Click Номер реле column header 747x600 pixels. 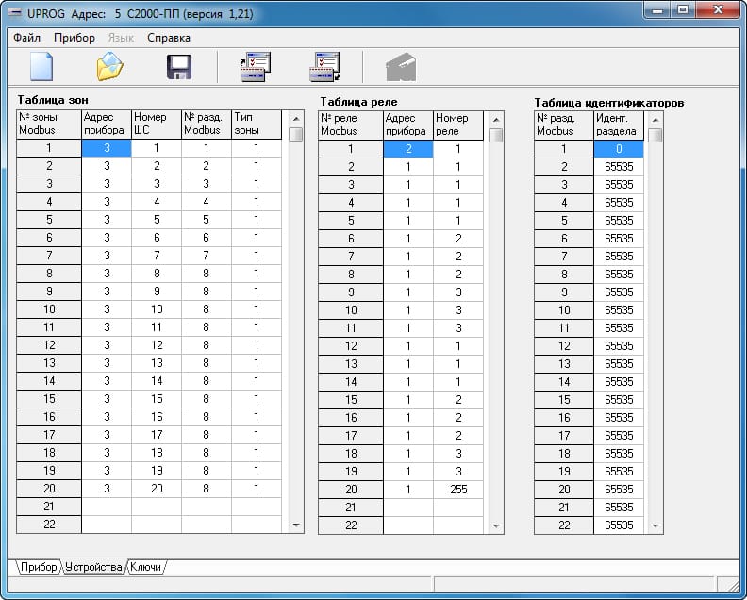click(458, 125)
